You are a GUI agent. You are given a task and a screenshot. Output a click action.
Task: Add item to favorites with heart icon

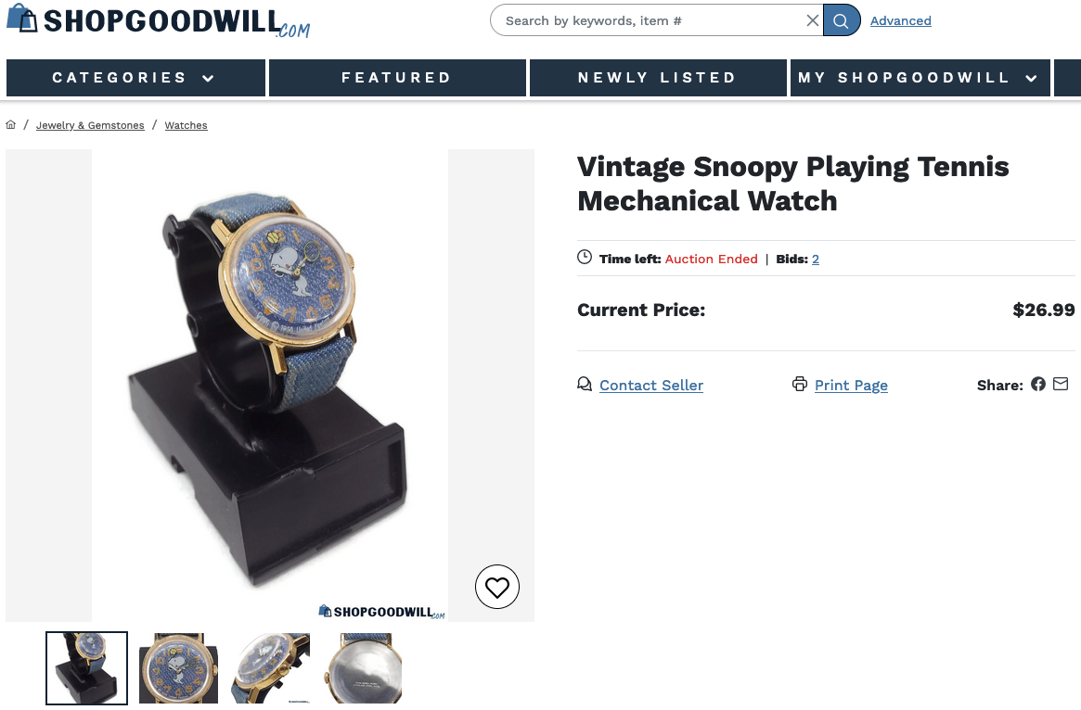pyautogui.click(x=497, y=587)
